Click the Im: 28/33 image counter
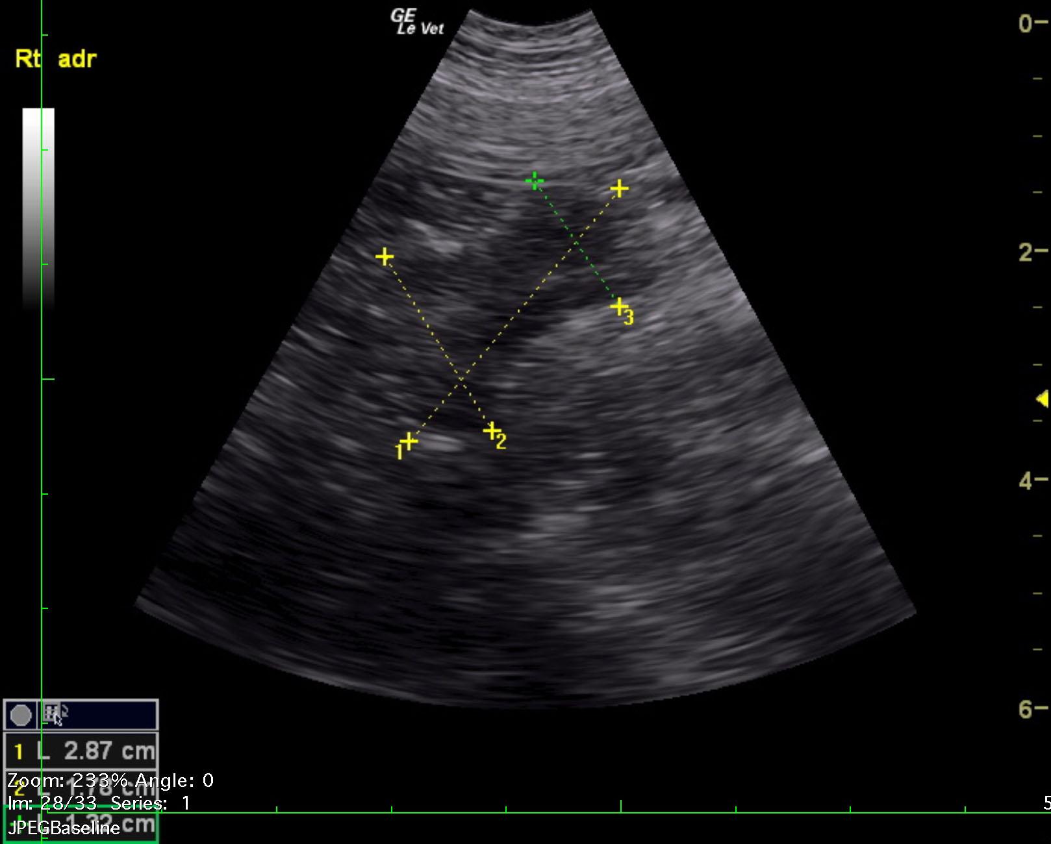The width and height of the screenshot is (1051, 844). (52, 803)
